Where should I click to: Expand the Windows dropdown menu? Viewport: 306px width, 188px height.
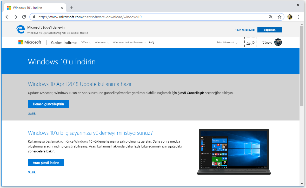click(x=102, y=43)
